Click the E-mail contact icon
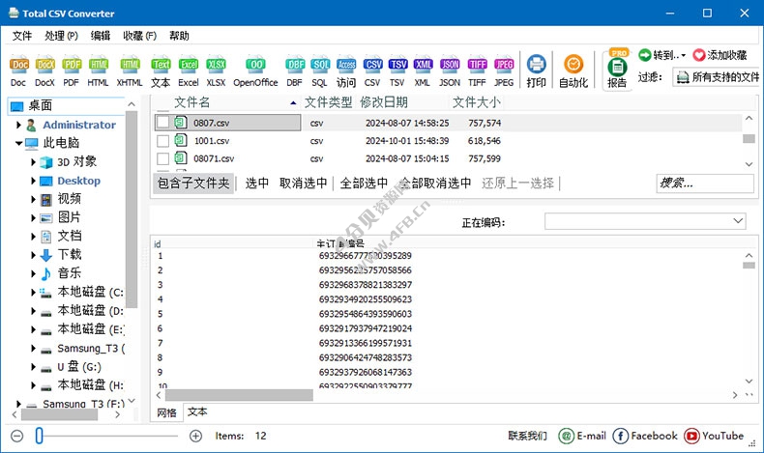 [566, 436]
